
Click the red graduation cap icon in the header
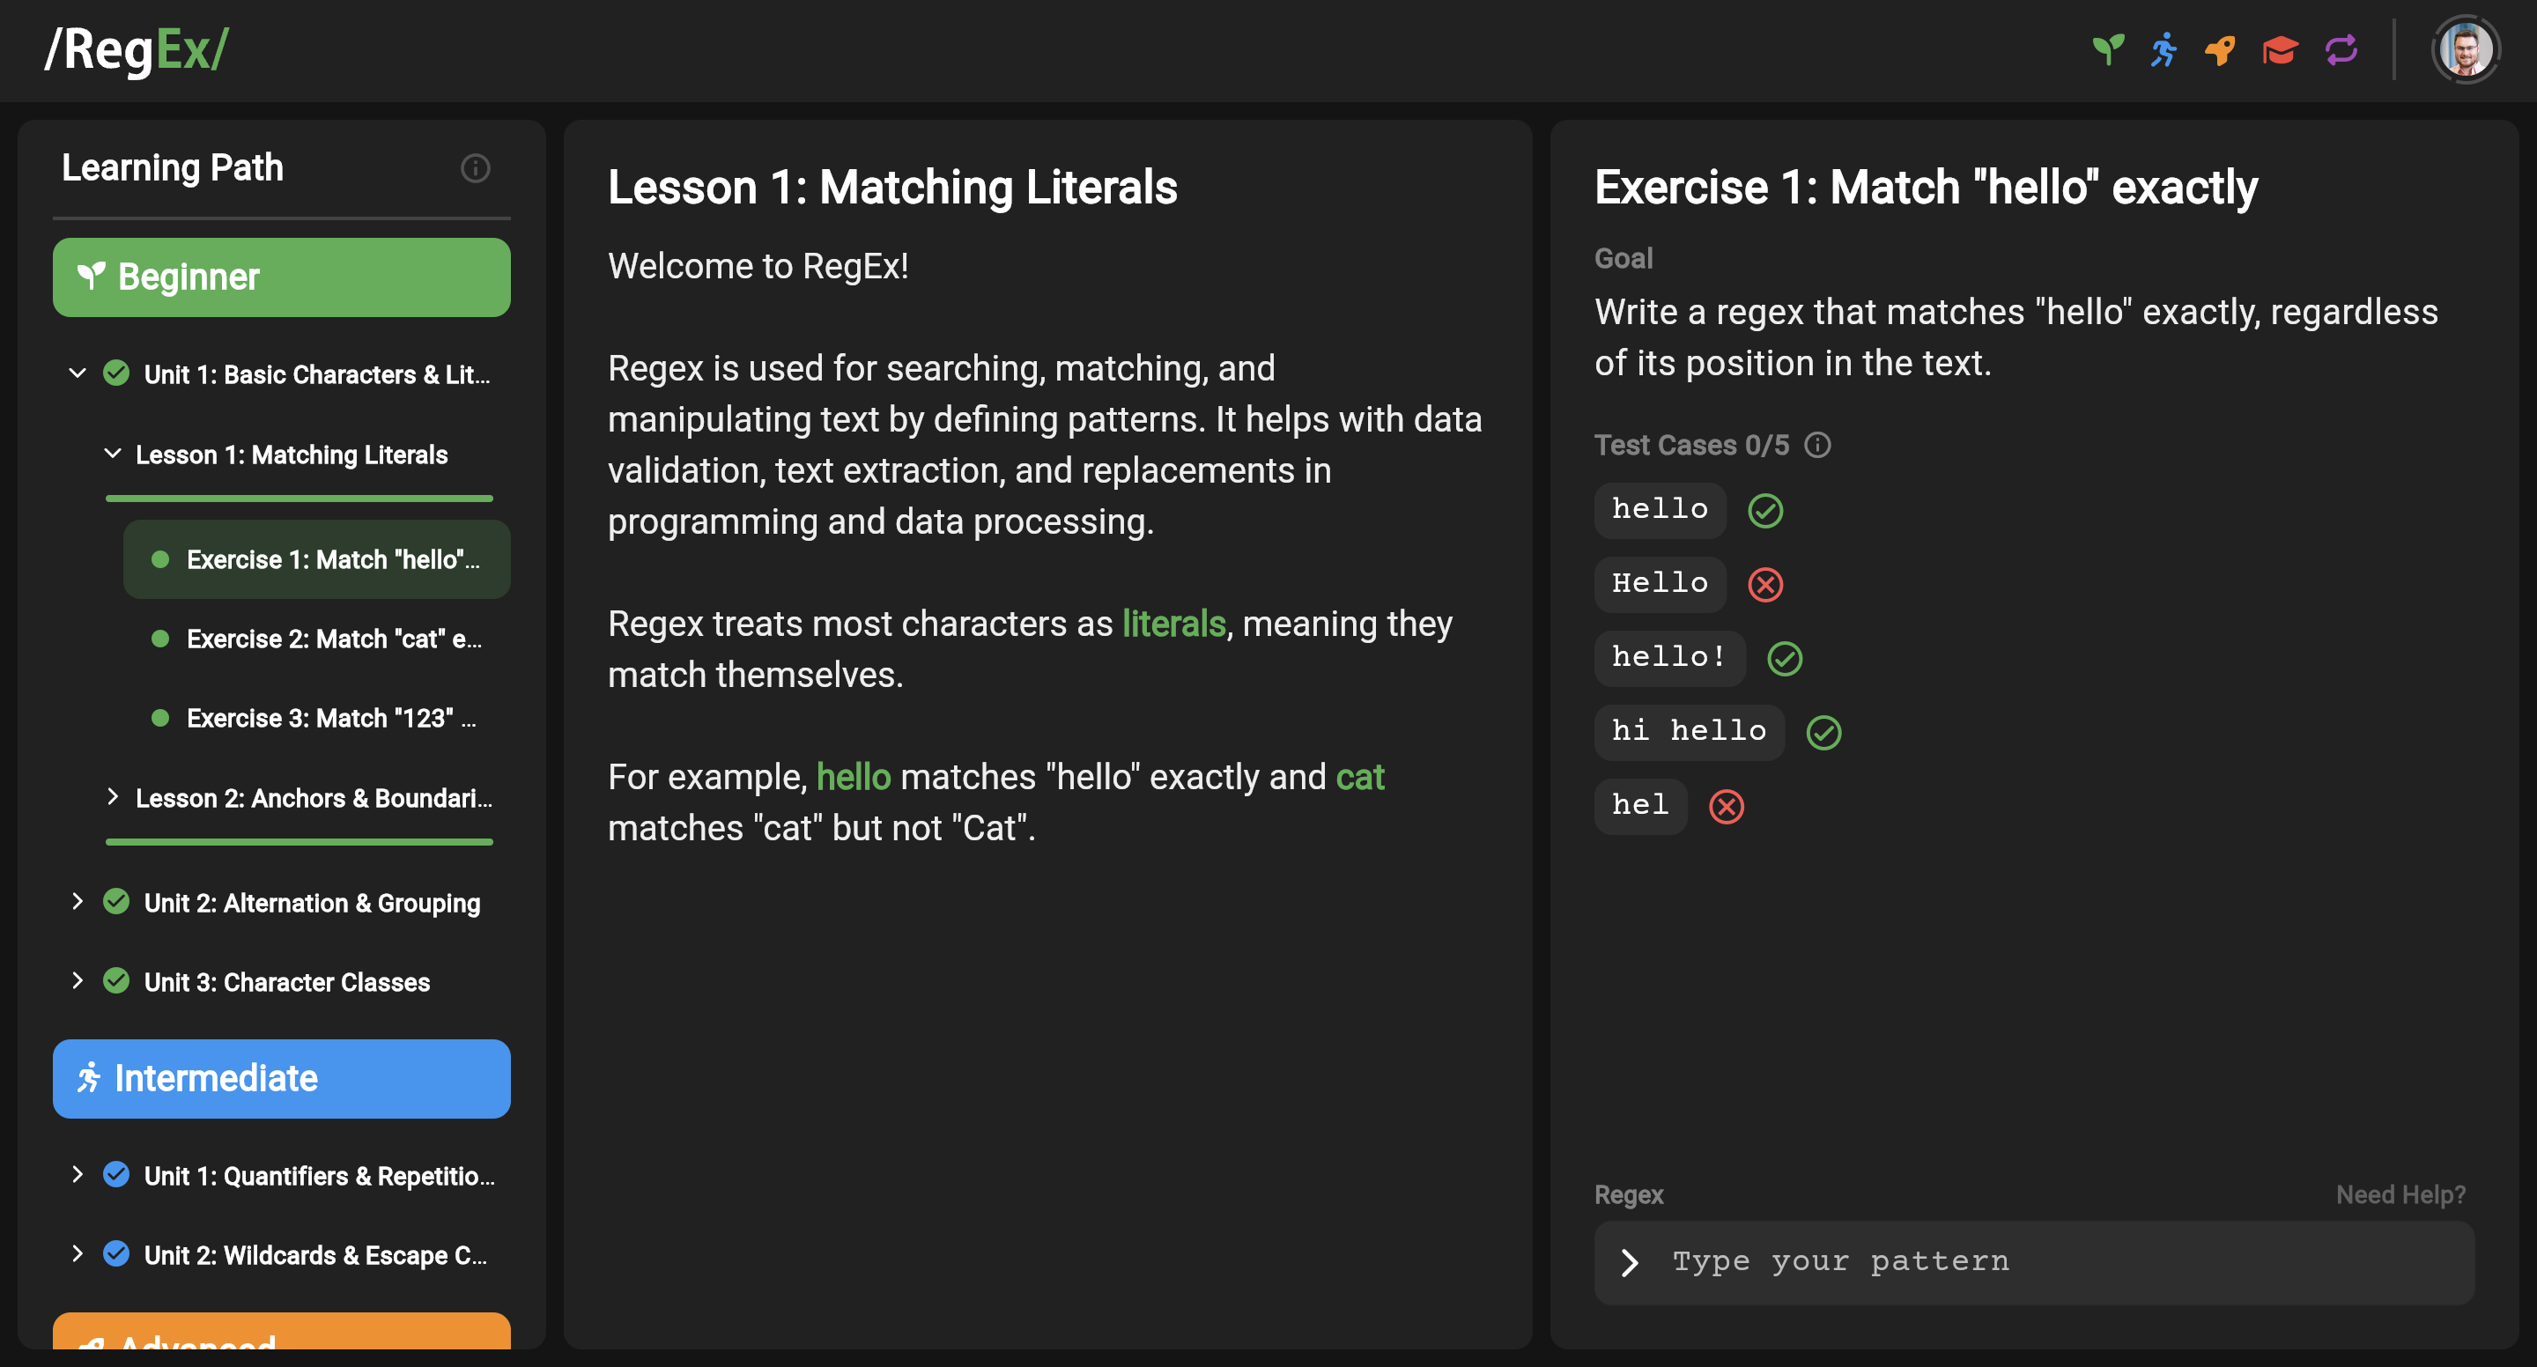coord(2281,50)
